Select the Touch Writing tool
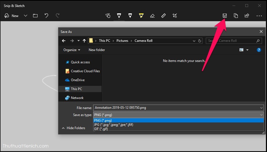The height and width of the screenshot is (152, 267). click(x=108, y=16)
